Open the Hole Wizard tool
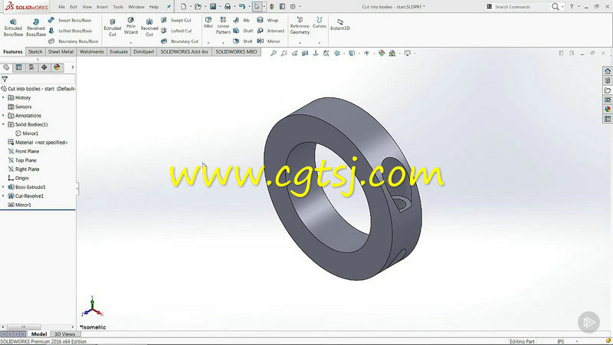 [x=130, y=25]
